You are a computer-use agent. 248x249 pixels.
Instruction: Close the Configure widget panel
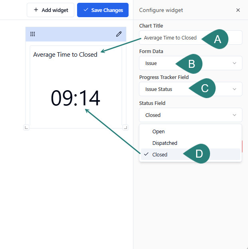tap(238, 10)
